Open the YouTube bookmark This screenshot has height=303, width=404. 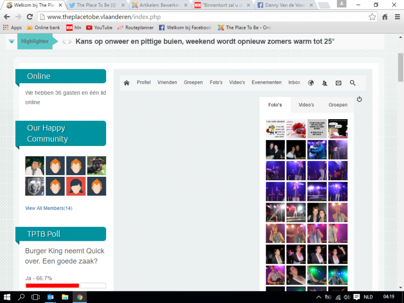pos(99,28)
